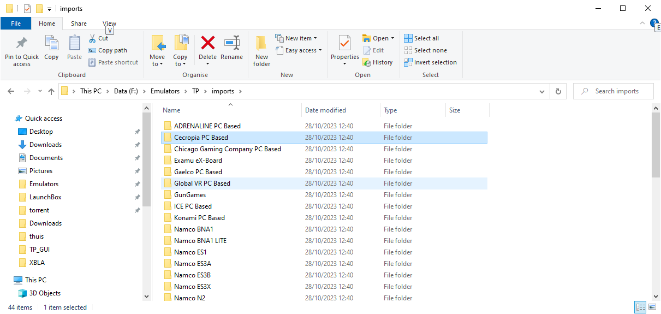
Task: Open the Quick Access Toolbar customize arrow
Action: click(49, 9)
